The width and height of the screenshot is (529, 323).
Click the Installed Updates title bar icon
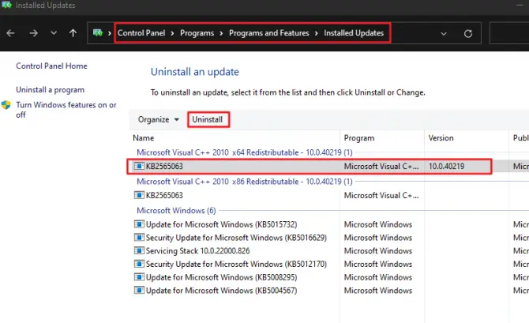[x=7, y=5]
